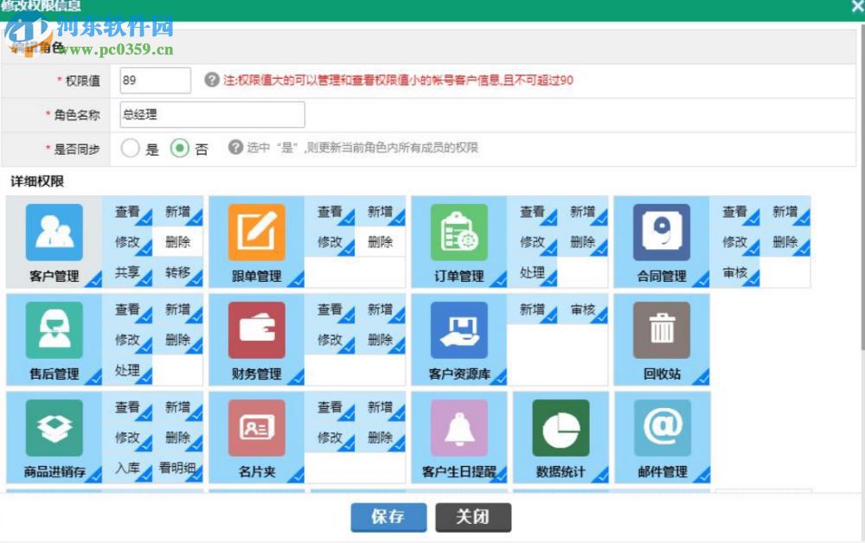Click the 关闭 button
This screenshot has width=865, height=543.
(x=474, y=517)
